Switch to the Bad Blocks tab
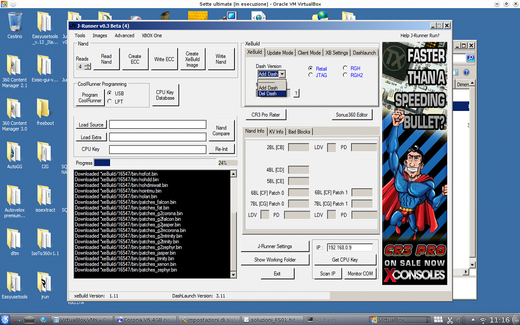Screen dimensions: 520x325 pos(299,132)
